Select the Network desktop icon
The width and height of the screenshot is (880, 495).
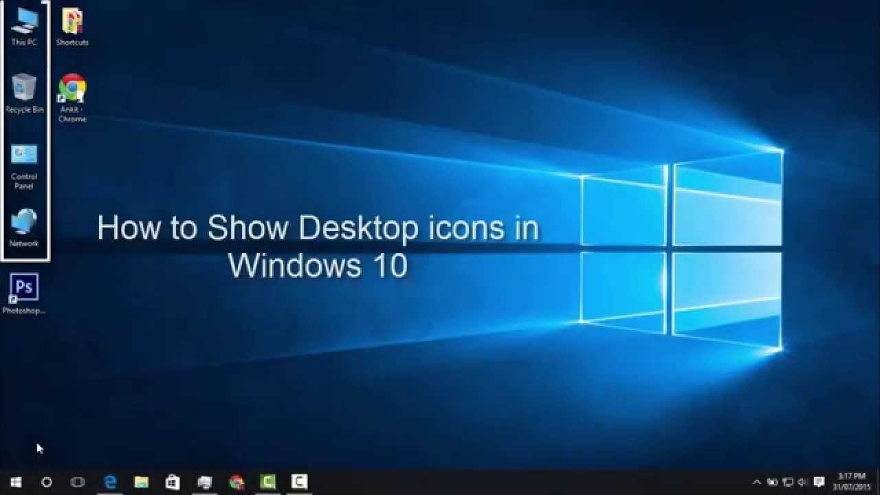pos(24,228)
